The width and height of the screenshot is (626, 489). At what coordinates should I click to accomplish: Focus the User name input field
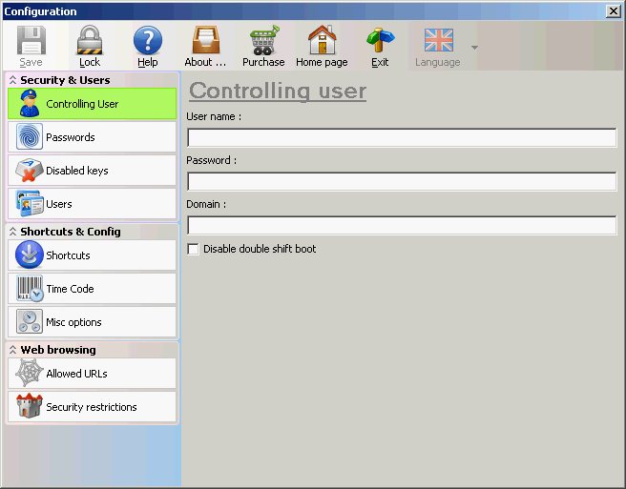pos(402,137)
